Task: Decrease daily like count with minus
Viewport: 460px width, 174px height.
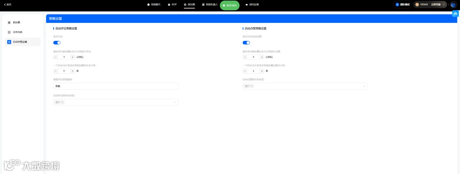Action: point(245,71)
